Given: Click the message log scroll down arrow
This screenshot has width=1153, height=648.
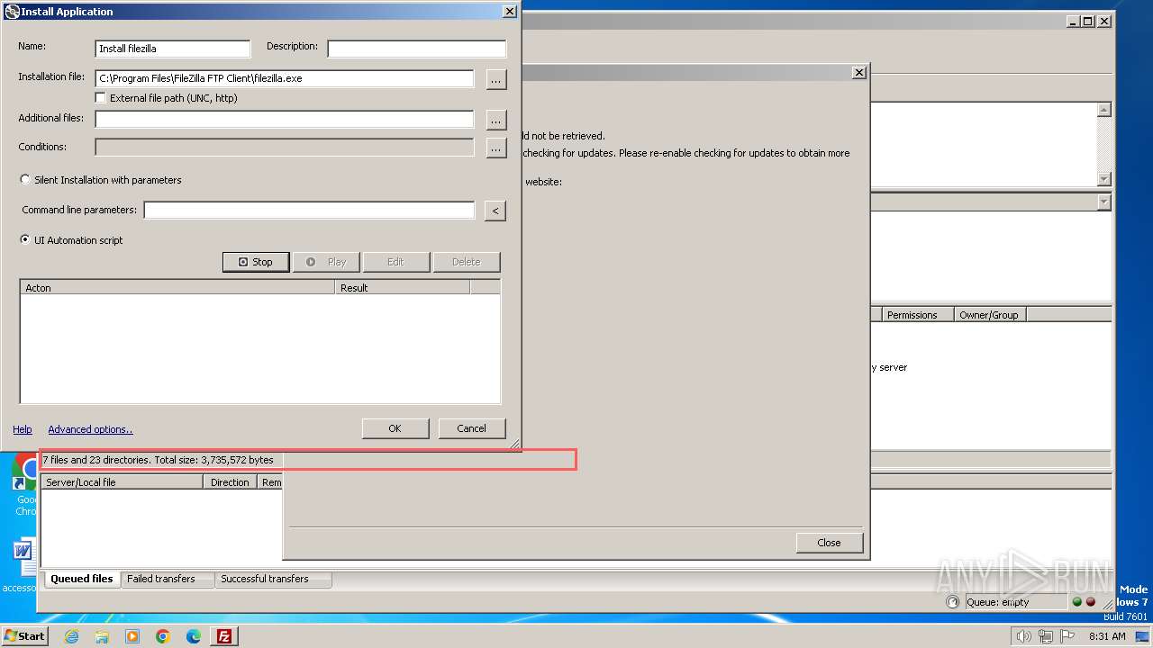Looking at the screenshot, I should point(1104,178).
